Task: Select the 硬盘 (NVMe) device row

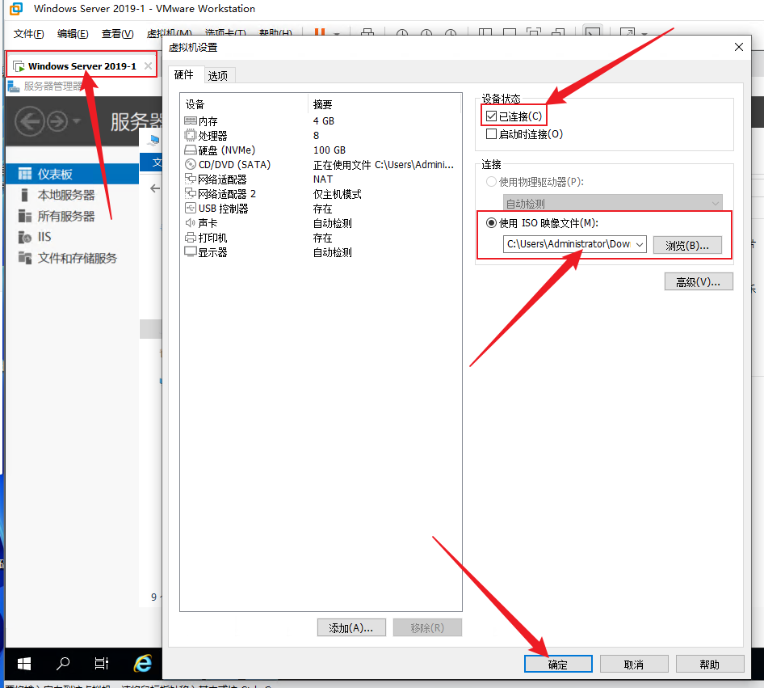Action: (320, 150)
